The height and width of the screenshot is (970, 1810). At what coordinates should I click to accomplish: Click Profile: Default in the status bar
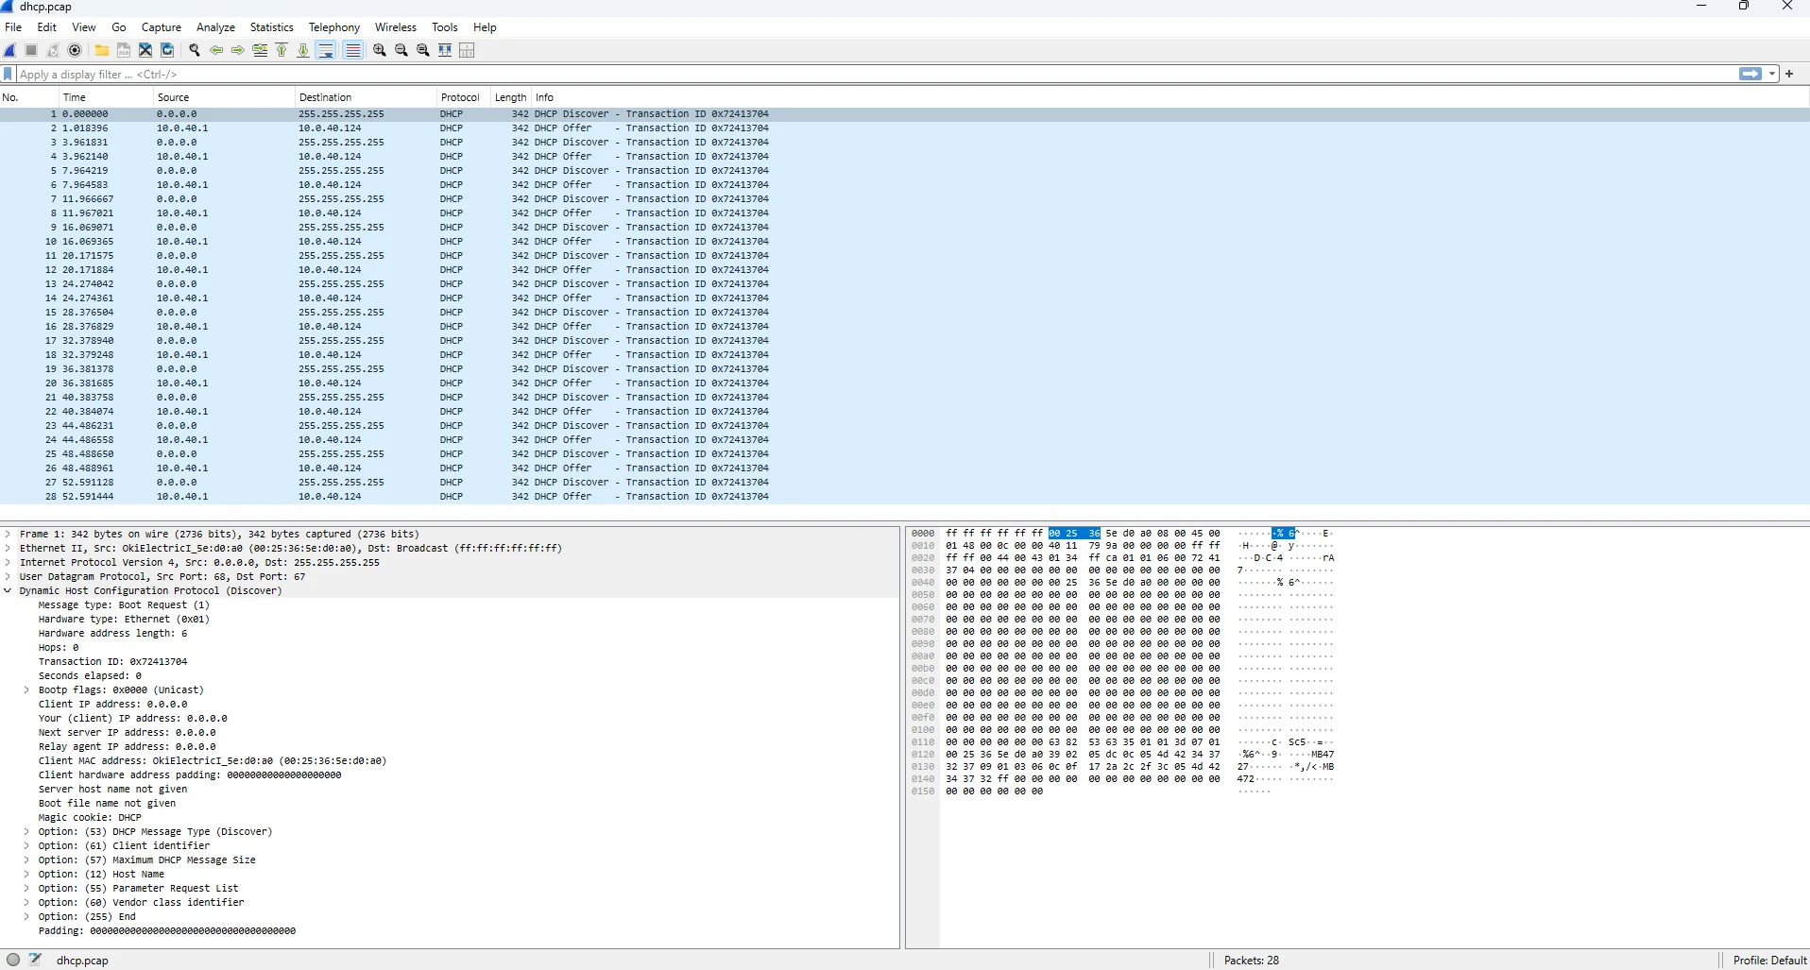[x=1769, y=960]
